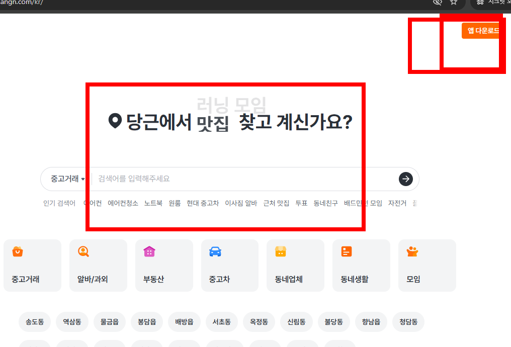
Task: Select popular search term 근처 맛집
Action: coord(276,203)
